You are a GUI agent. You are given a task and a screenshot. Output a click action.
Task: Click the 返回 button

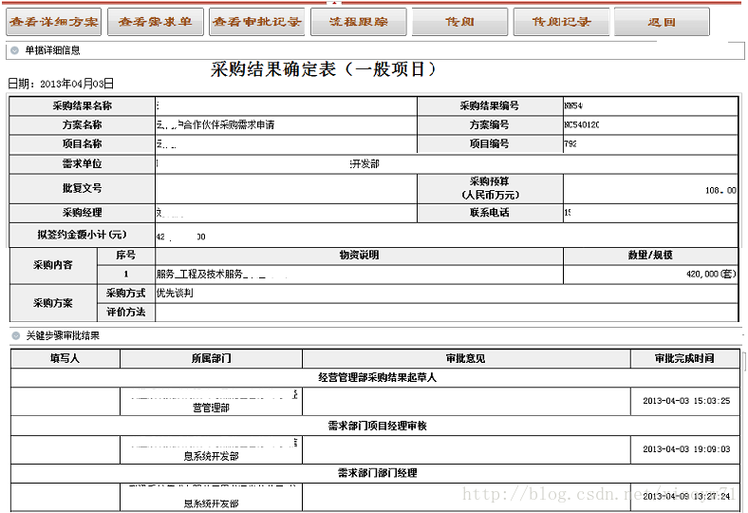coord(662,22)
